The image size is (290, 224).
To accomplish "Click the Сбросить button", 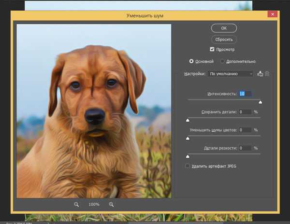I will tap(224, 40).
